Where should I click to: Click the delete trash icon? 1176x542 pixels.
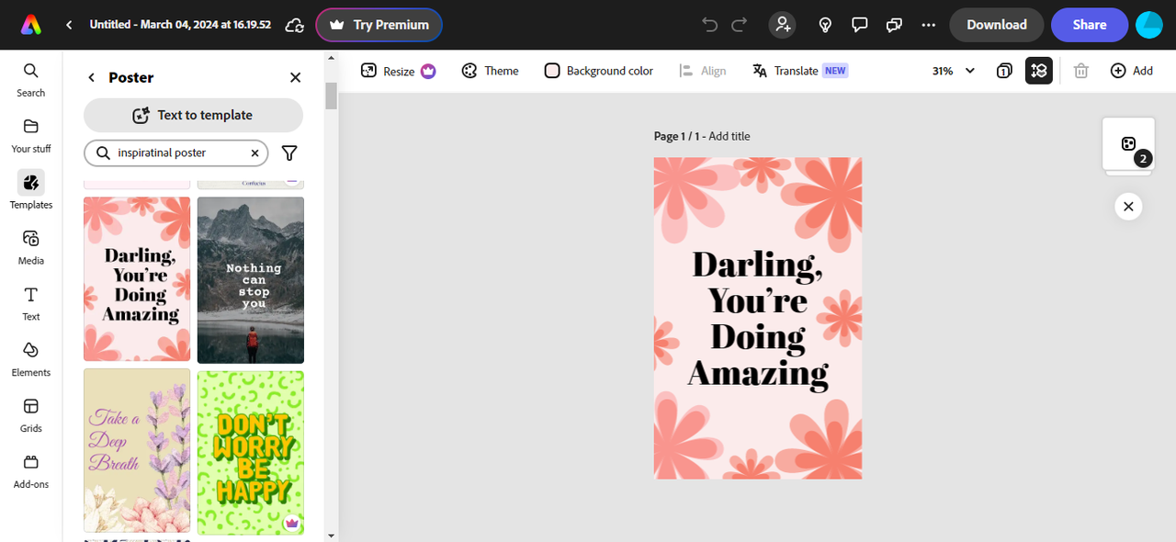[1081, 71]
